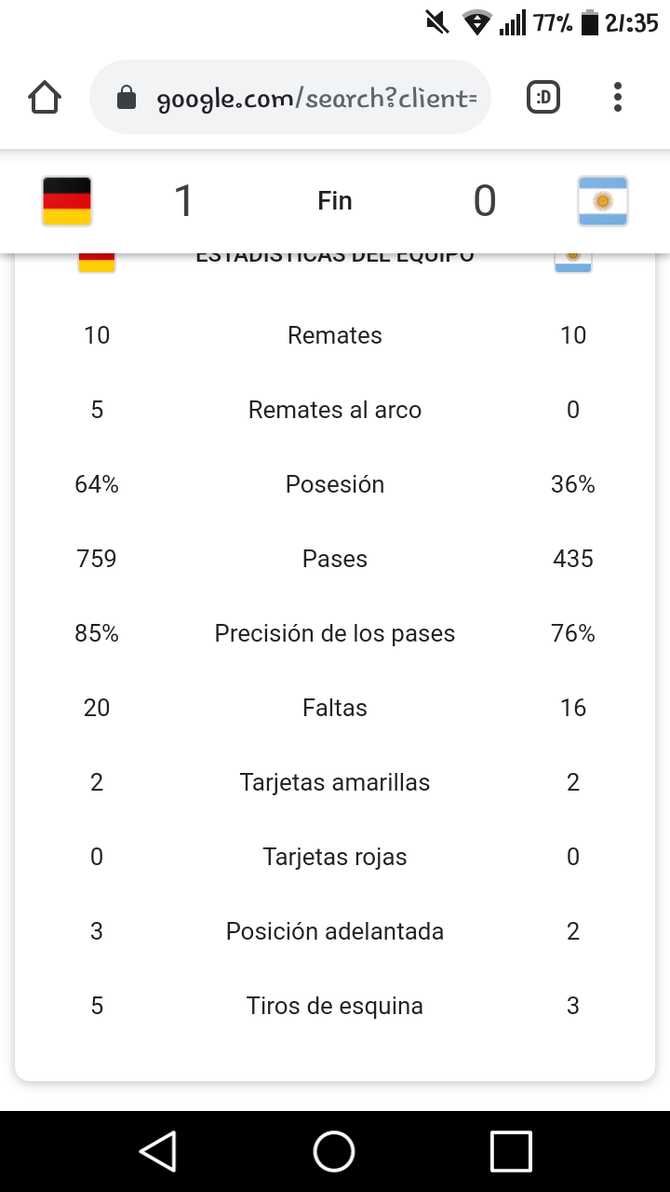The width and height of the screenshot is (670, 1192).
Task: Tap Germany's score of 1
Action: (184, 201)
